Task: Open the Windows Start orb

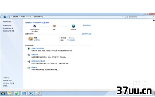Action: pyautogui.click(x=3, y=94)
